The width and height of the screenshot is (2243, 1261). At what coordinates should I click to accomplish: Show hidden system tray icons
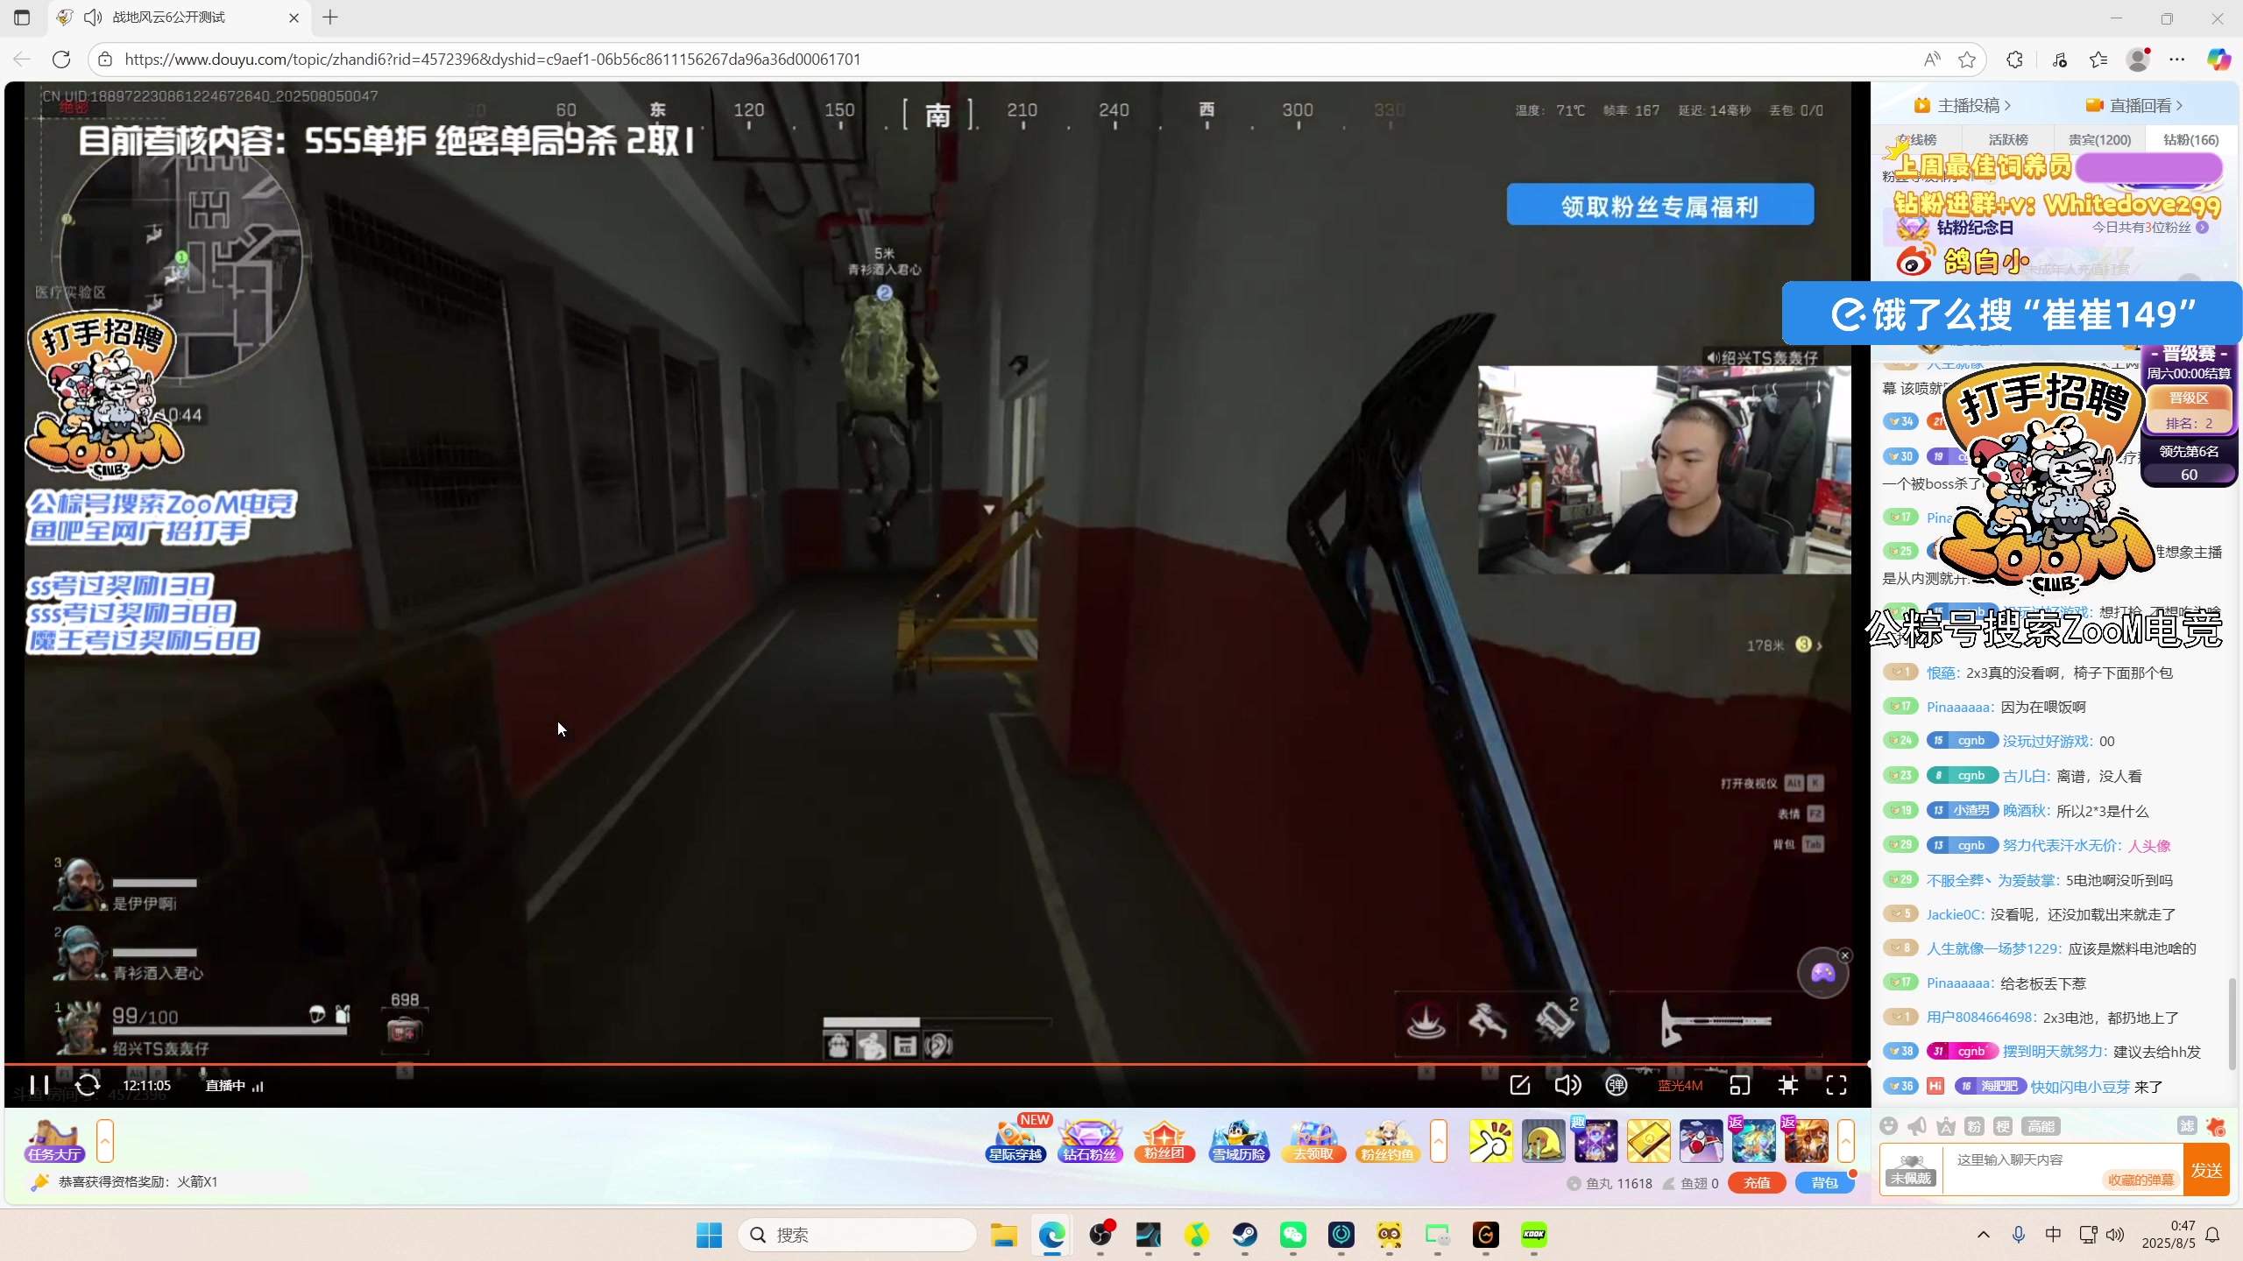(1984, 1235)
